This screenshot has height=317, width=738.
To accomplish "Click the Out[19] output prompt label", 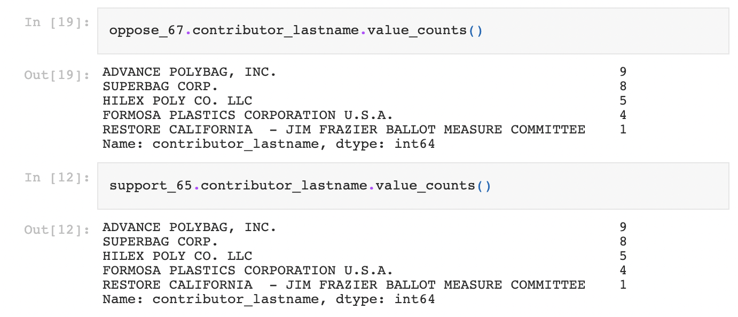I will click(57, 75).
